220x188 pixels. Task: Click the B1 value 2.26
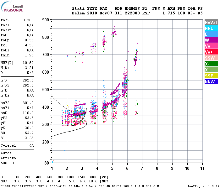coord(29,138)
